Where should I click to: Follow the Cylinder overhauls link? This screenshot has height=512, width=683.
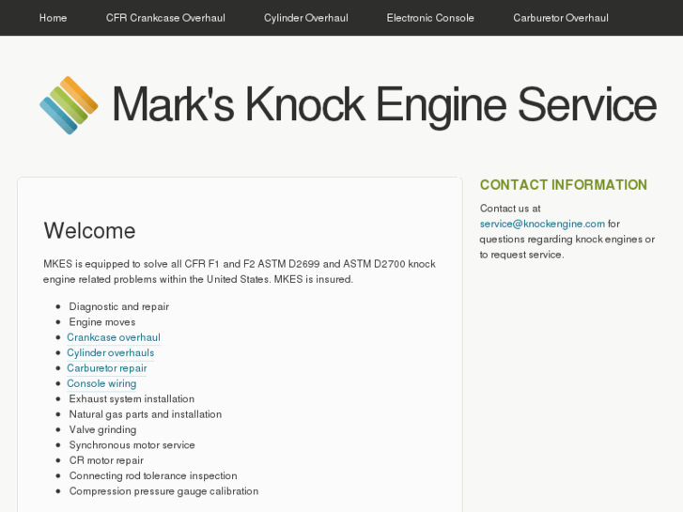pos(110,353)
